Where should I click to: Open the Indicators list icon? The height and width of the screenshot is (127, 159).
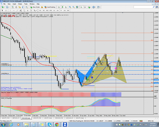89,7
